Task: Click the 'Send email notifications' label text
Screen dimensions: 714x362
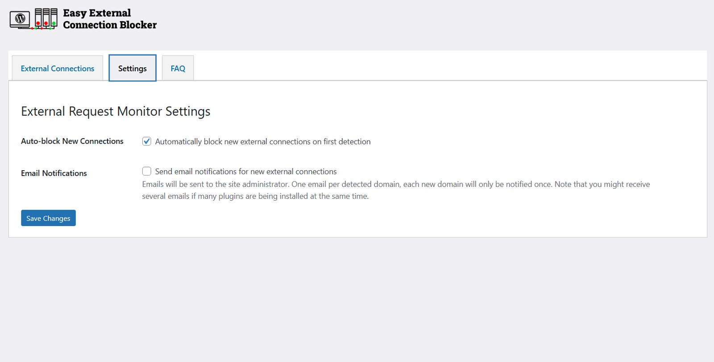Action: [x=245, y=172]
